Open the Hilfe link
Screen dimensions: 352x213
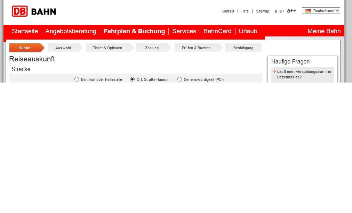(x=245, y=11)
